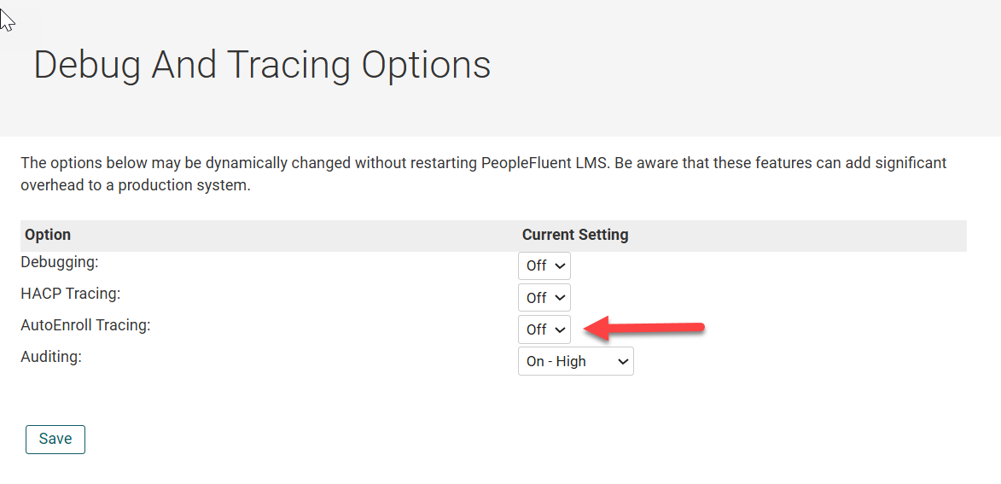This screenshot has width=1001, height=484.
Task: Open the Debugging setting dropdown
Action: tap(544, 265)
